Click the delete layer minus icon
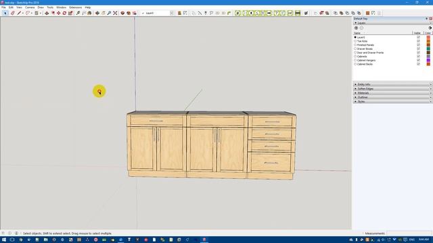The height and width of the screenshot is (243, 433). (x=361, y=28)
